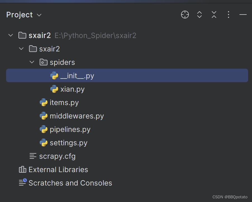Click the External Libraries icon
Image resolution: width=252 pixels, height=202 pixels.
pos(22,170)
